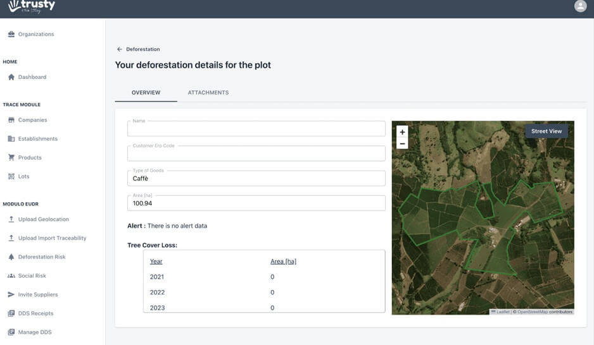
Task: Click the Lots grid icon
Action: pos(11,176)
